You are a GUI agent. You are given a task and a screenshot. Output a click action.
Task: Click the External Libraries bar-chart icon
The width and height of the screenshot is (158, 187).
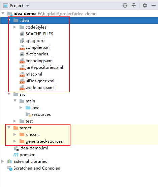pyautogui.click(x=10, y=161)
